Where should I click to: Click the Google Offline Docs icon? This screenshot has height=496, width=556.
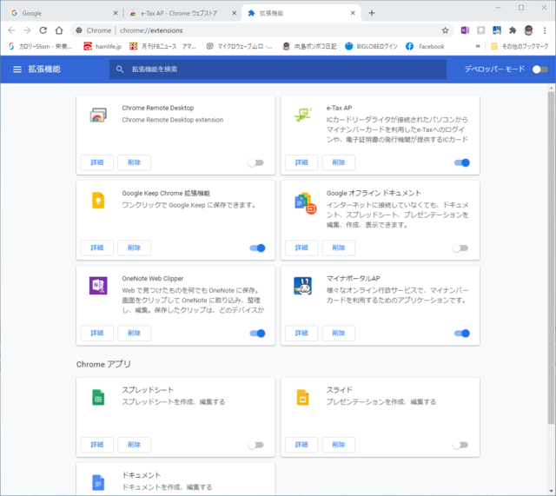[305, 204]
